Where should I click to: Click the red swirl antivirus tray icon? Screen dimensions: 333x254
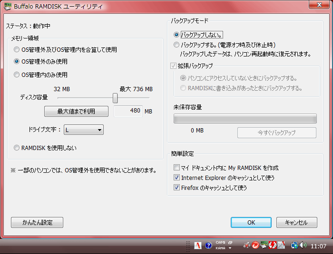pyautogui.click(x=255, y=245)
